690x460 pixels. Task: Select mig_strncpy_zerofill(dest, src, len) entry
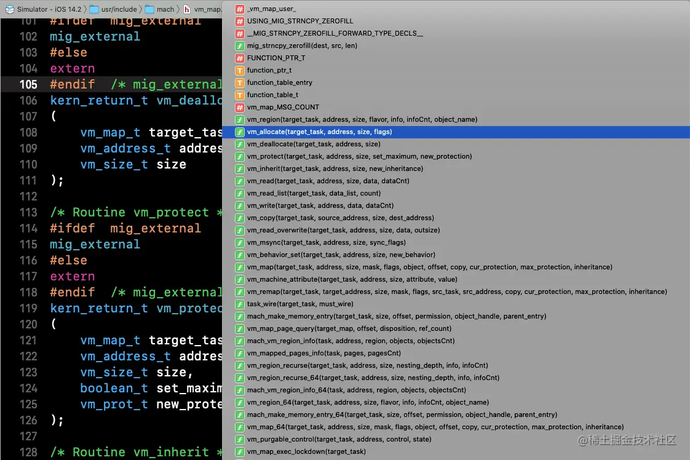[x=302, y=46]
